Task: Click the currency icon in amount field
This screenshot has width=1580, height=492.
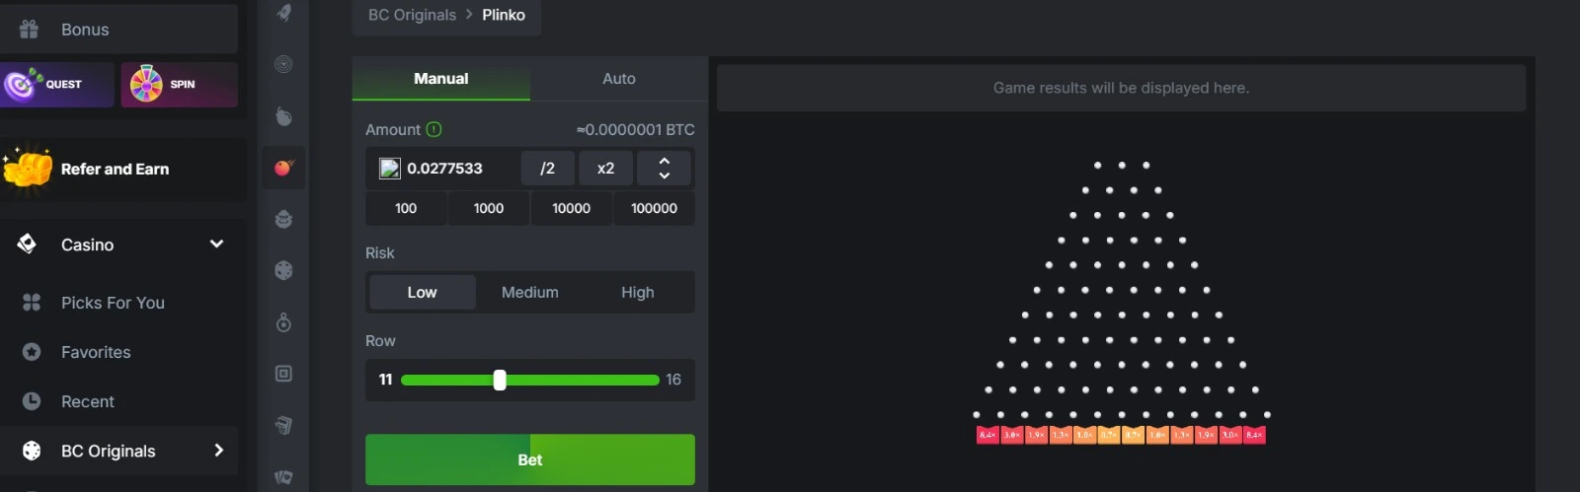Action: tap(390, 169)
